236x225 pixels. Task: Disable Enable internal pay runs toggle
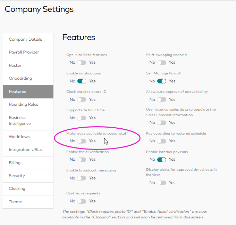tap(161, 159)
